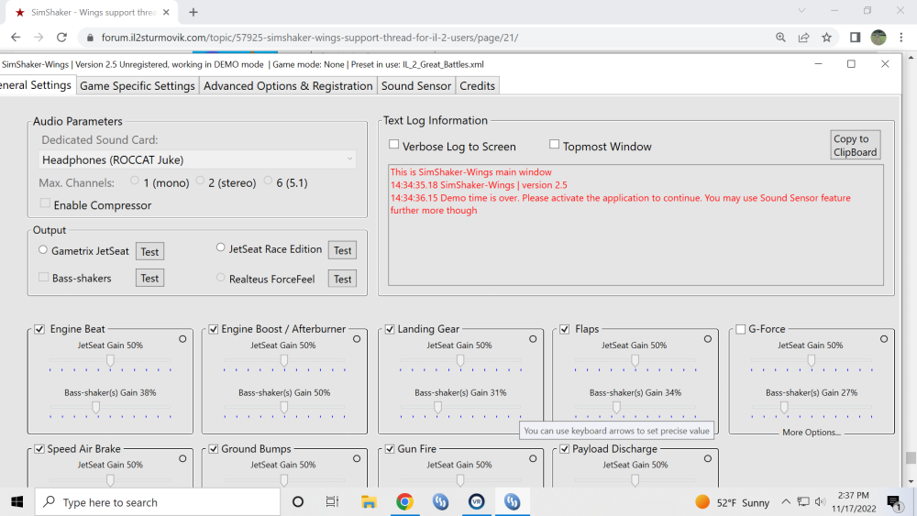The width and height of the screenshot is (917, 516).
Task: Enable the Verbose Log to Screen checkbox
Action: (x=393, y=145)
